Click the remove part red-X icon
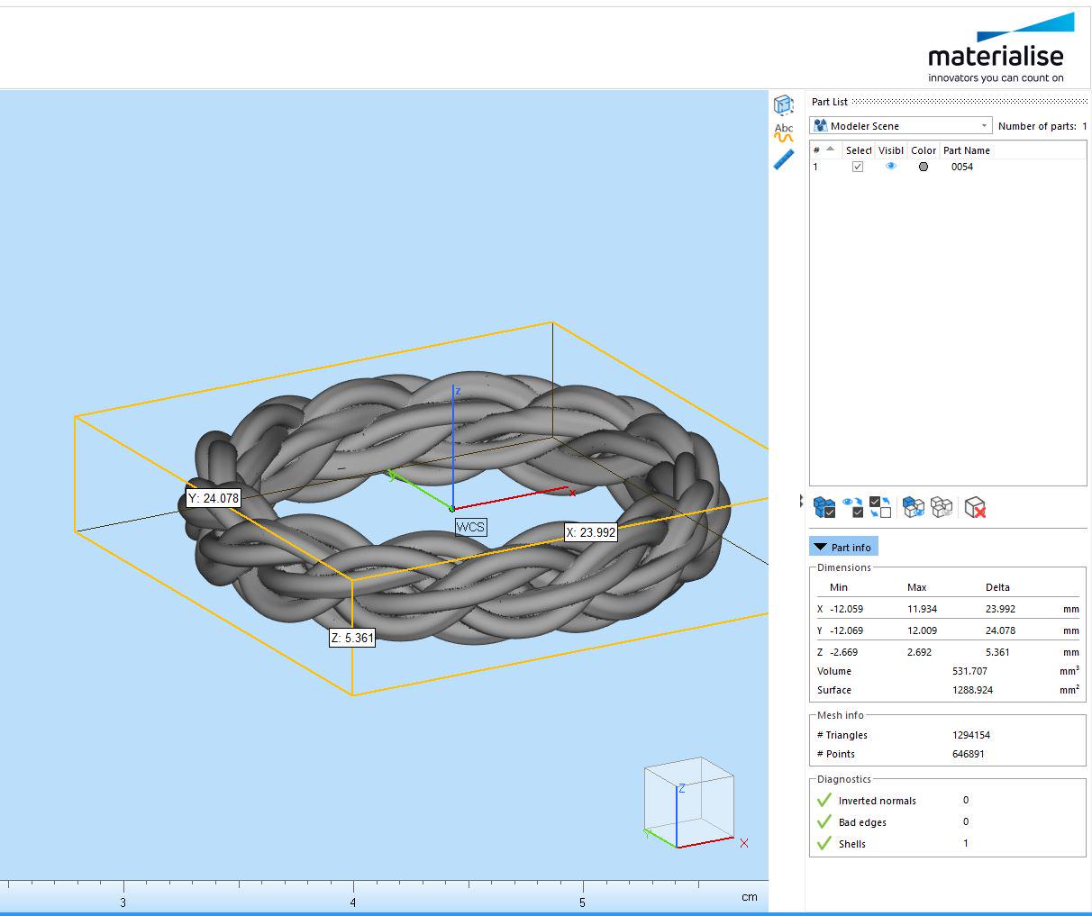 975,507
